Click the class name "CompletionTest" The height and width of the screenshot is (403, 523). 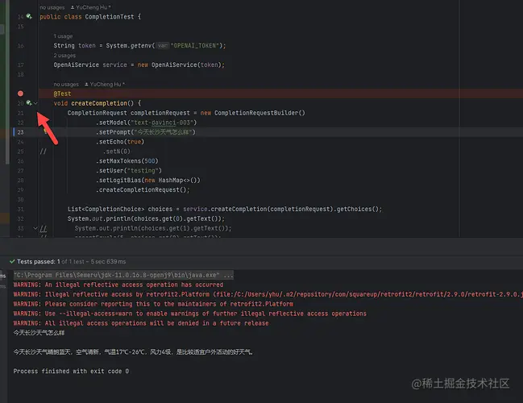(110, 17)
